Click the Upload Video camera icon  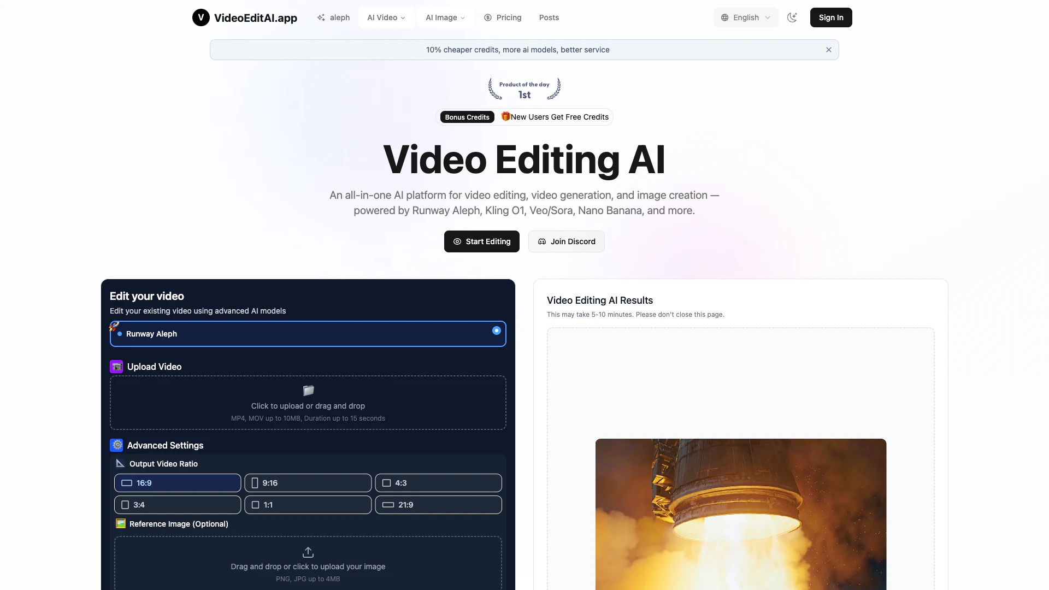116,367
